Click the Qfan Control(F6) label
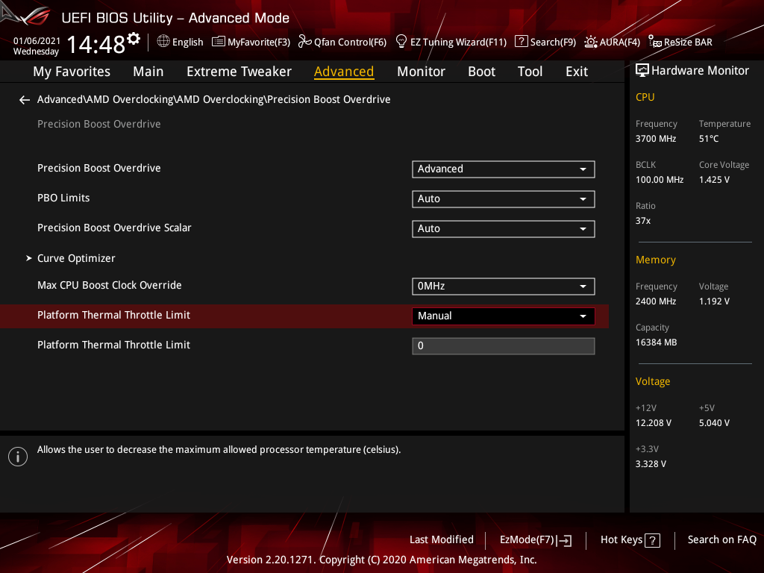 350,43
